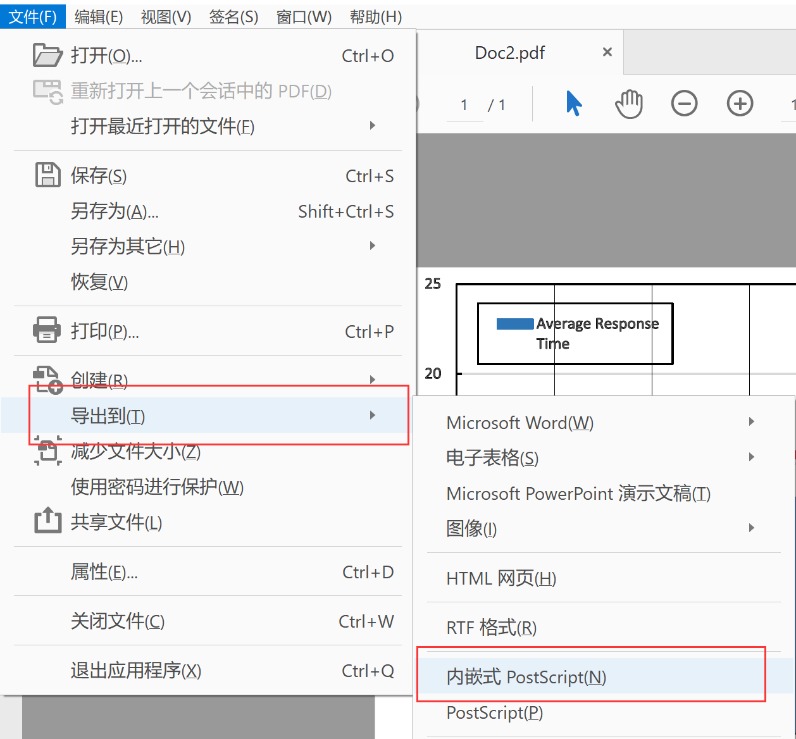Switch to the Doc2.pdf tab
The width and height of the screenshot is (796, 739).
pos(510,53)
